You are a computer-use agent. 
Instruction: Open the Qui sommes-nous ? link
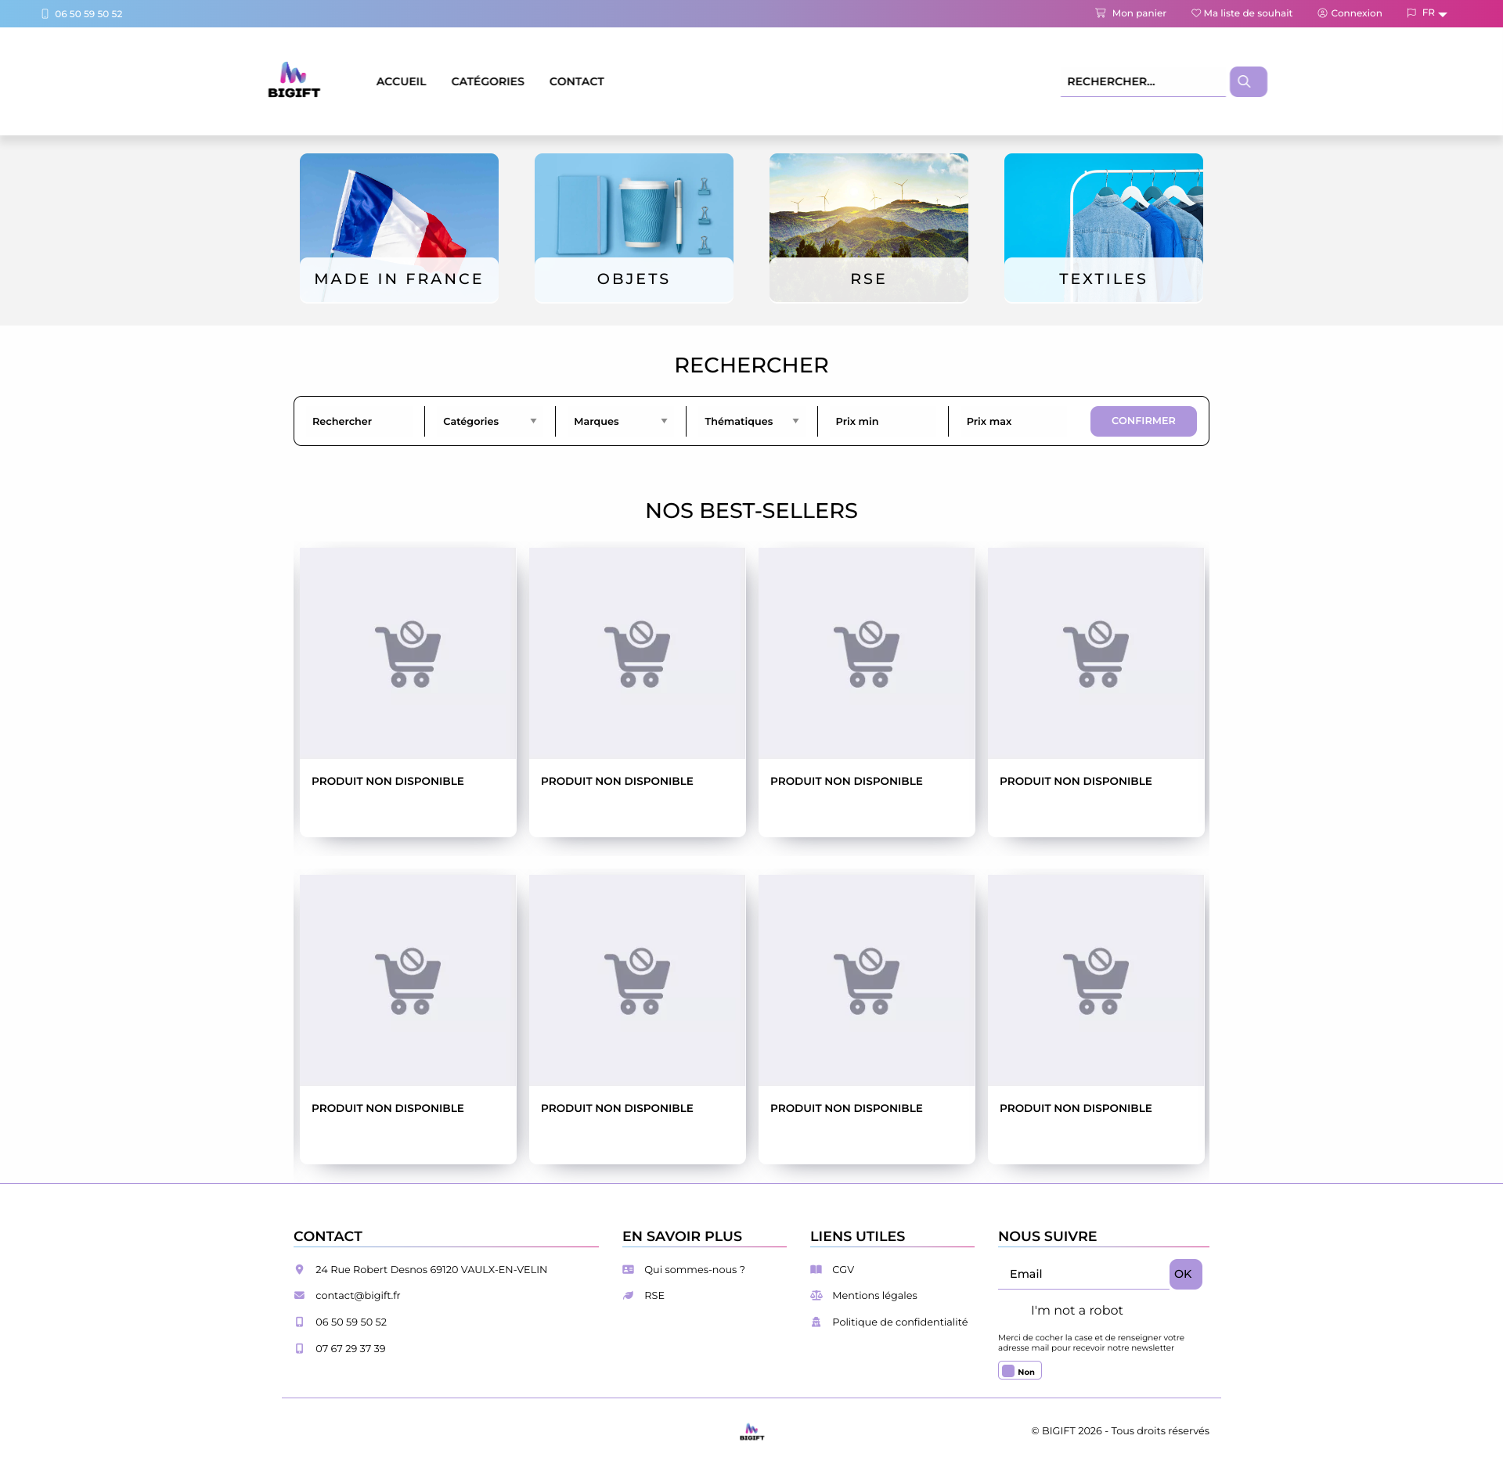(x=694, y=1269)
